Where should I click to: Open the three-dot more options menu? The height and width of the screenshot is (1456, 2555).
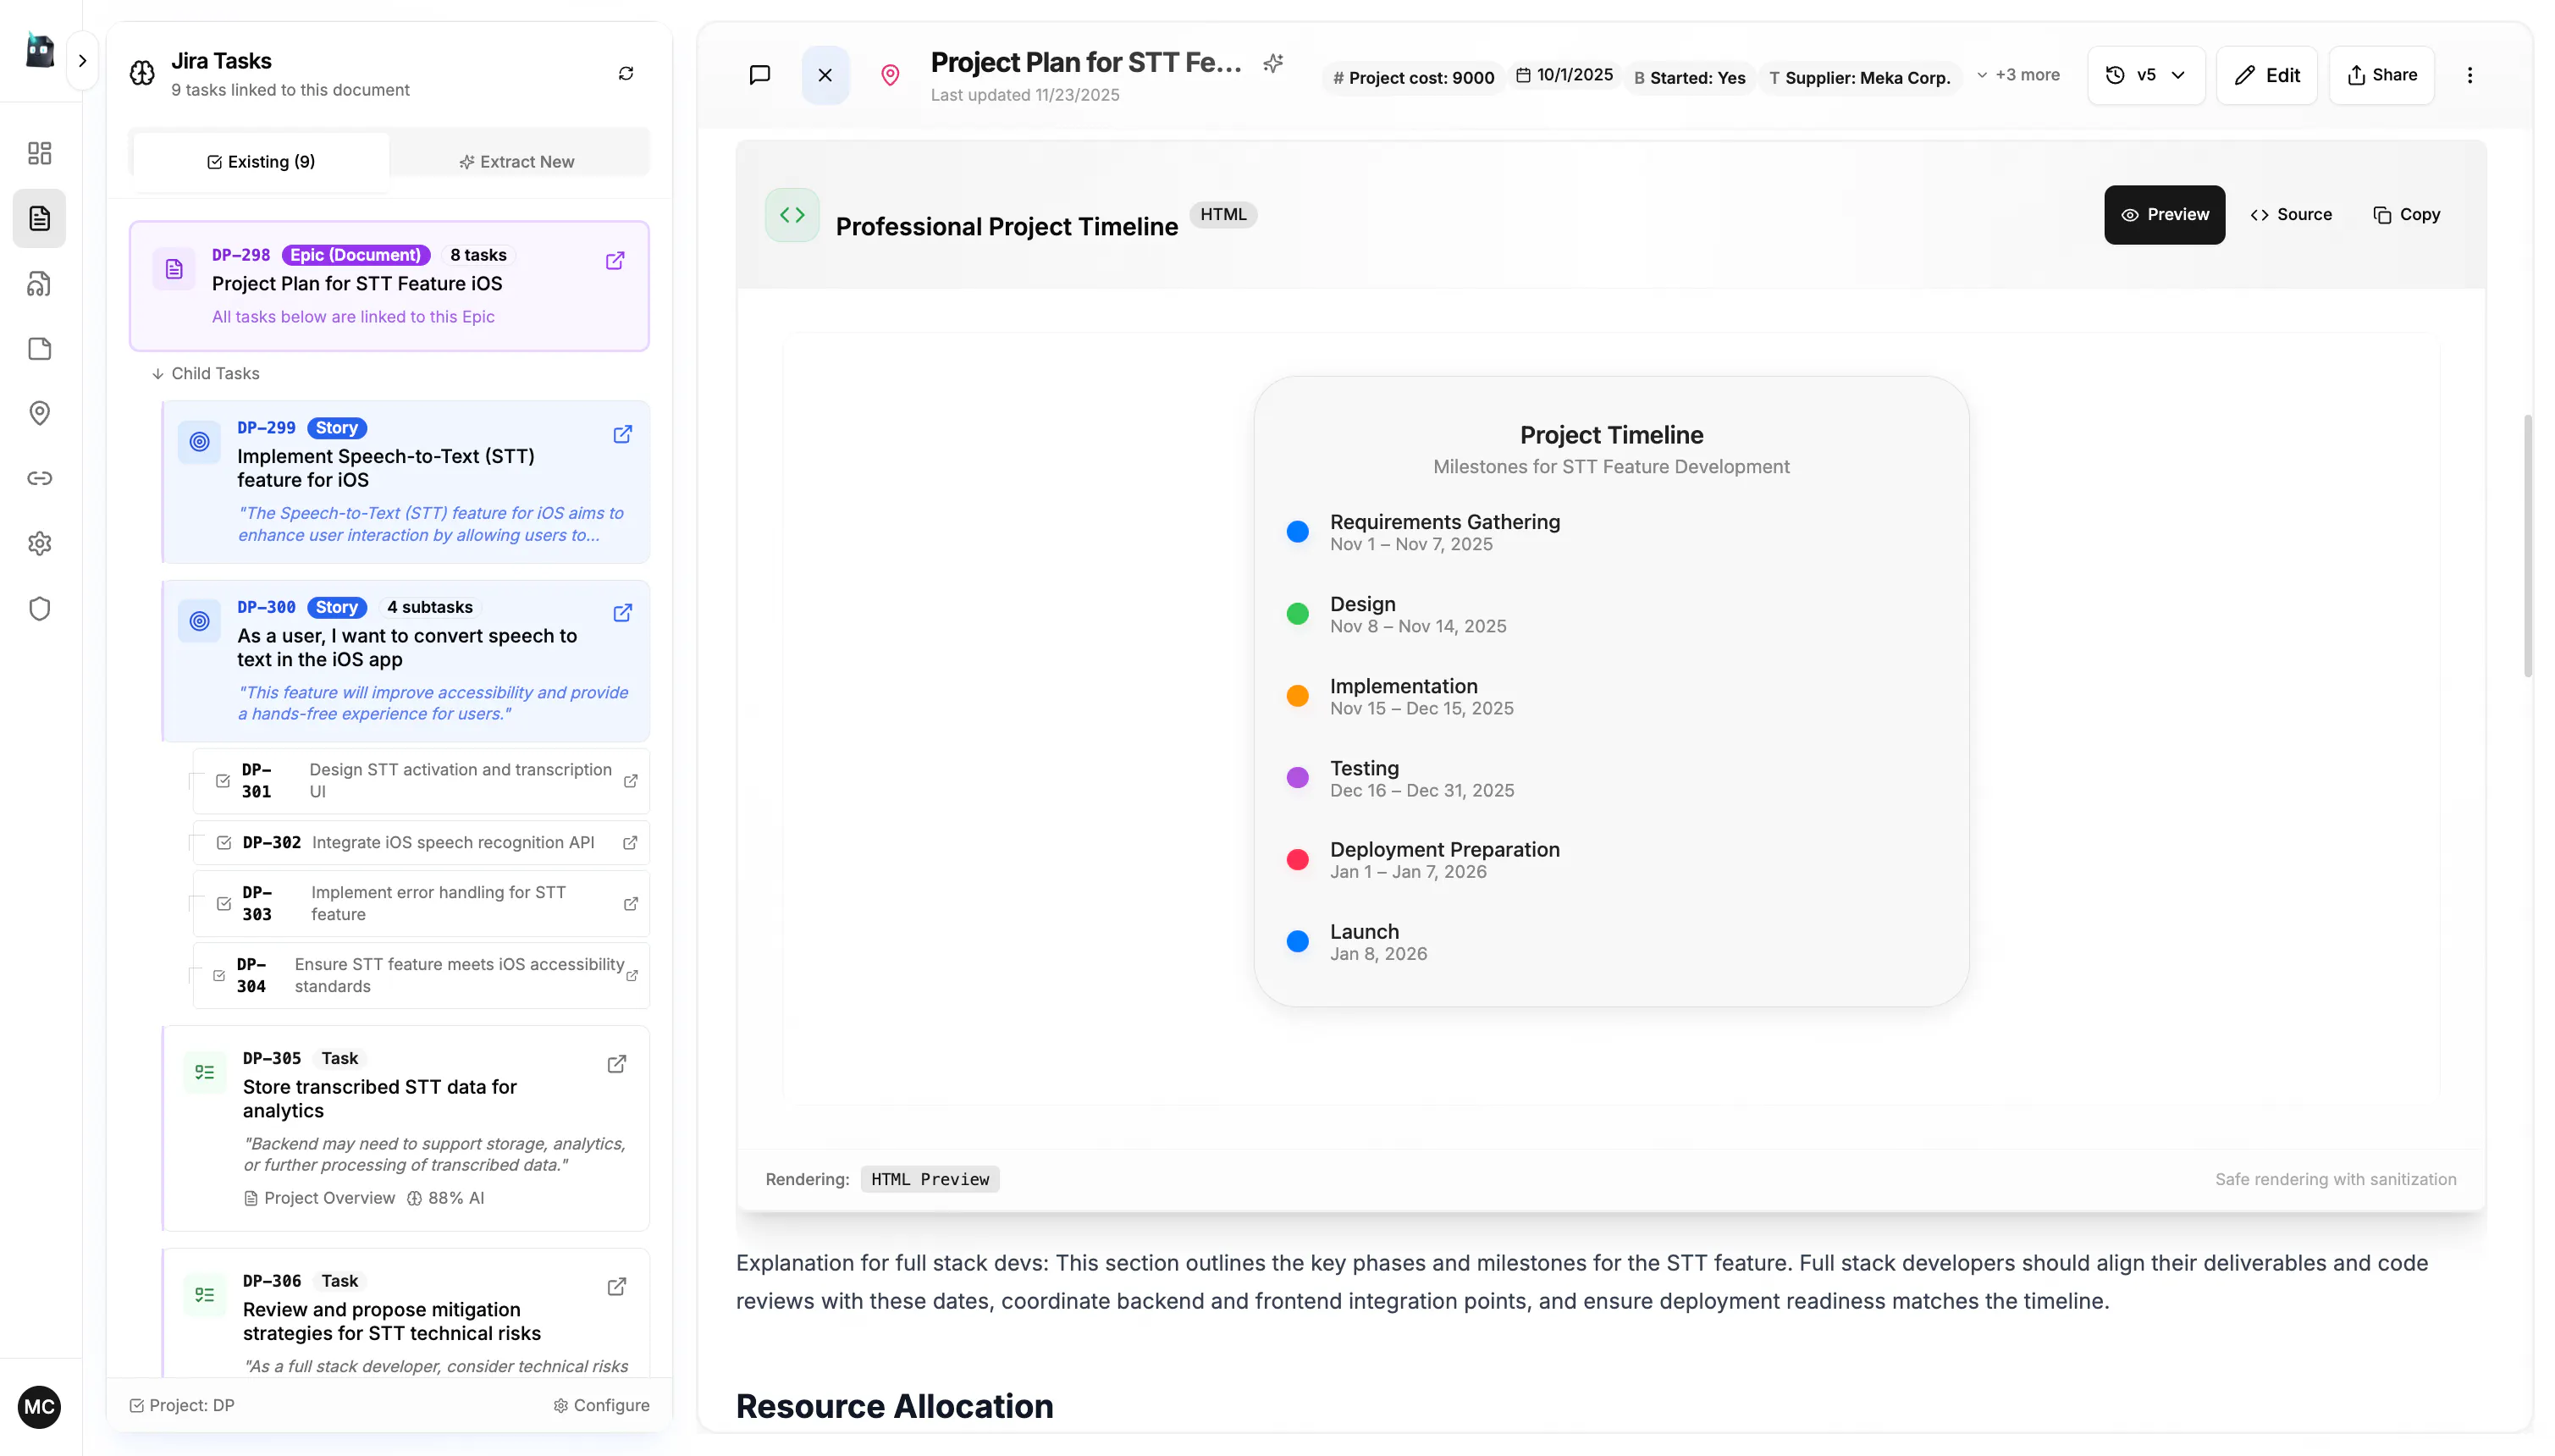2470,75
